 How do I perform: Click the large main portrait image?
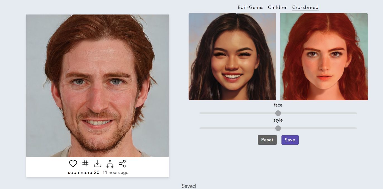pyautogui.click(x=98, y=86)
